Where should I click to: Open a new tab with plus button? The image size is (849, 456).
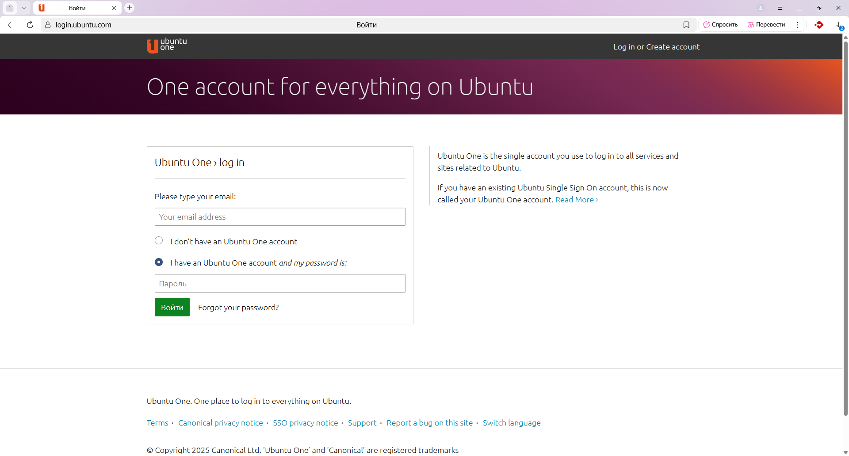click(x=129, y=8)
